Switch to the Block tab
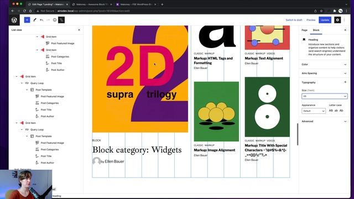354x199 pixels. (x=316, y=30)
